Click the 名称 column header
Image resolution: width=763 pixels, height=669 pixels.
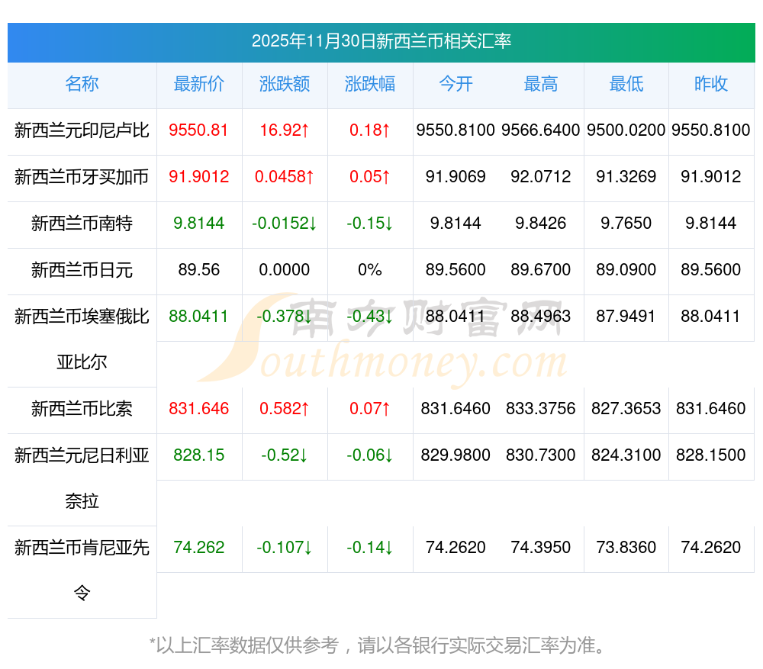coord(82,84)
